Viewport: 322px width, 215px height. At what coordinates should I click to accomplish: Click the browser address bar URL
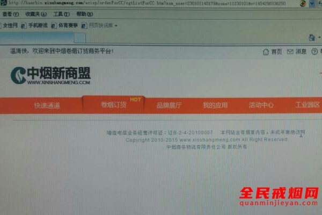click(x=147, y=3)
